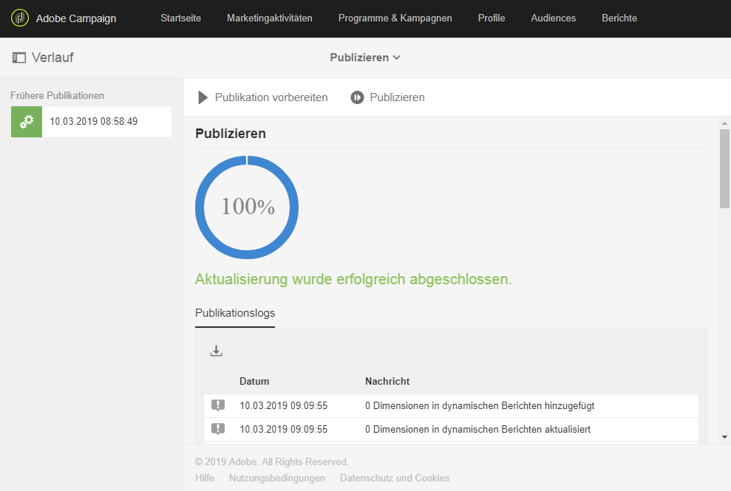Switch to the Publikationslogs tab
This screenshot has width=731, height=491.
pos(235,313)
